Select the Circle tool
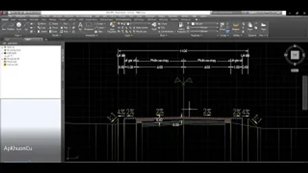This screenshot has height=173, width=308. [19, 26]
